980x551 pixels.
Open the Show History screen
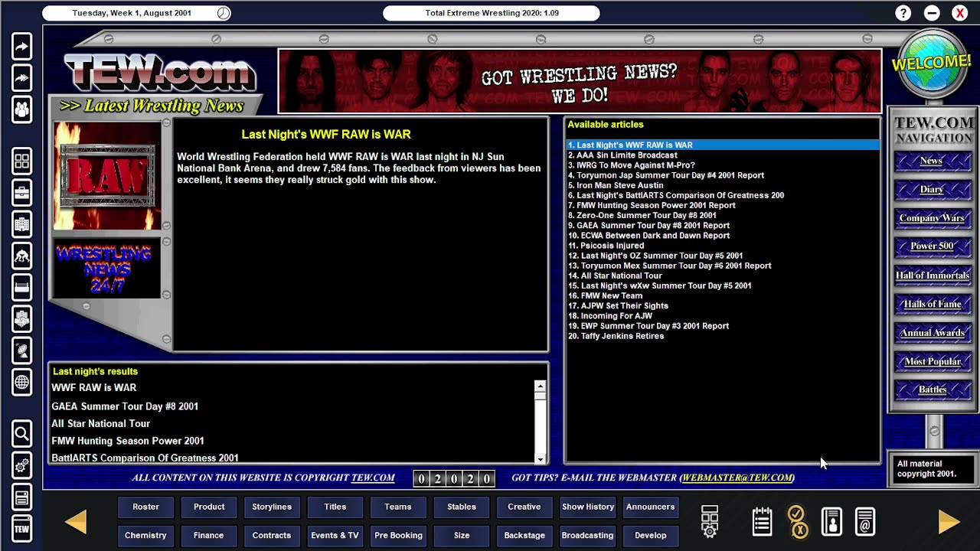point(588,507)
